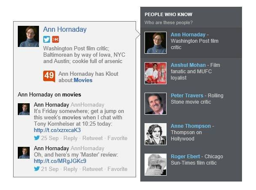Click the Twitter bird beside 21 Sep
Screen dimensions: 256x190
37,169
